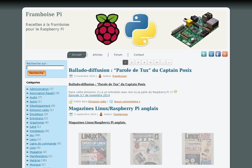Open the Aucun commentaire link
The height and width of the screenshot is (168, 252).
127,102
